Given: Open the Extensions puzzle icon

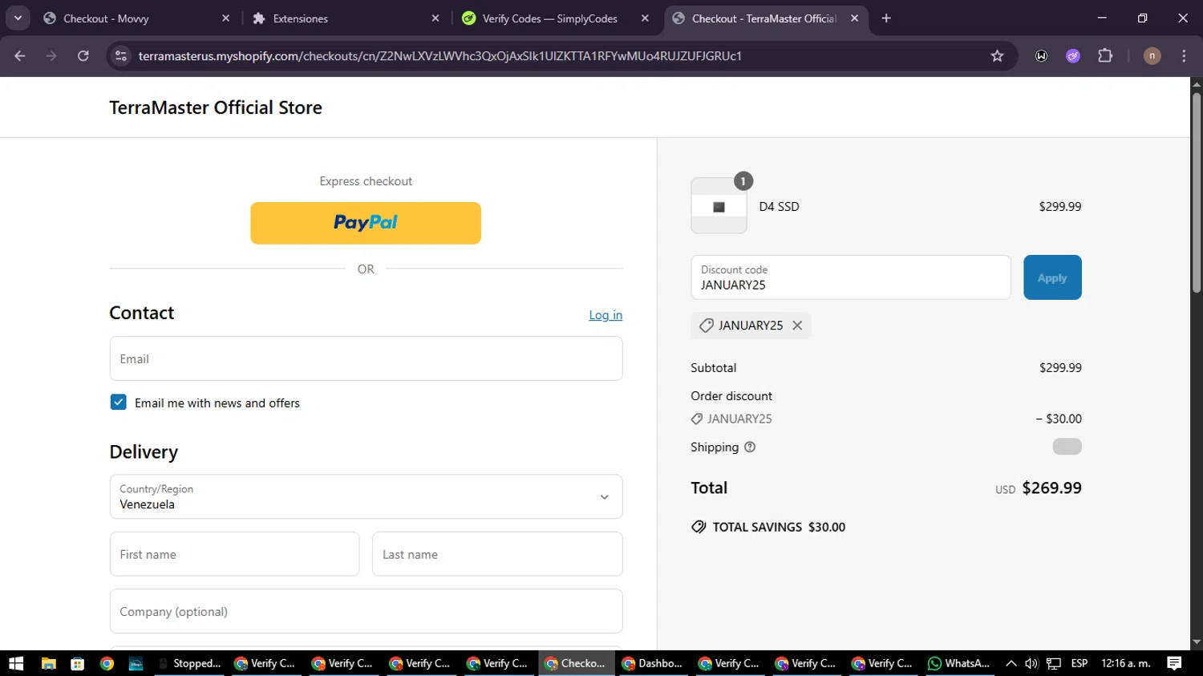Looking at the screenshot, I should click(x=1105, y=56).
